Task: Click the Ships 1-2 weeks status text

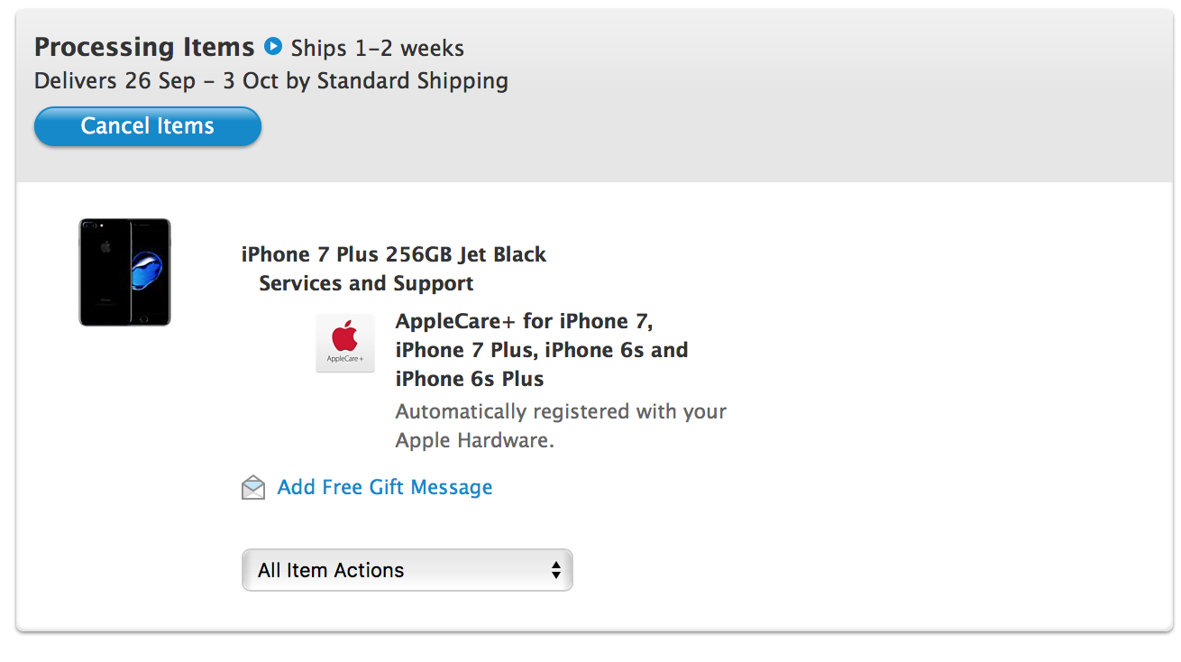Action: (x=378, y=48)
